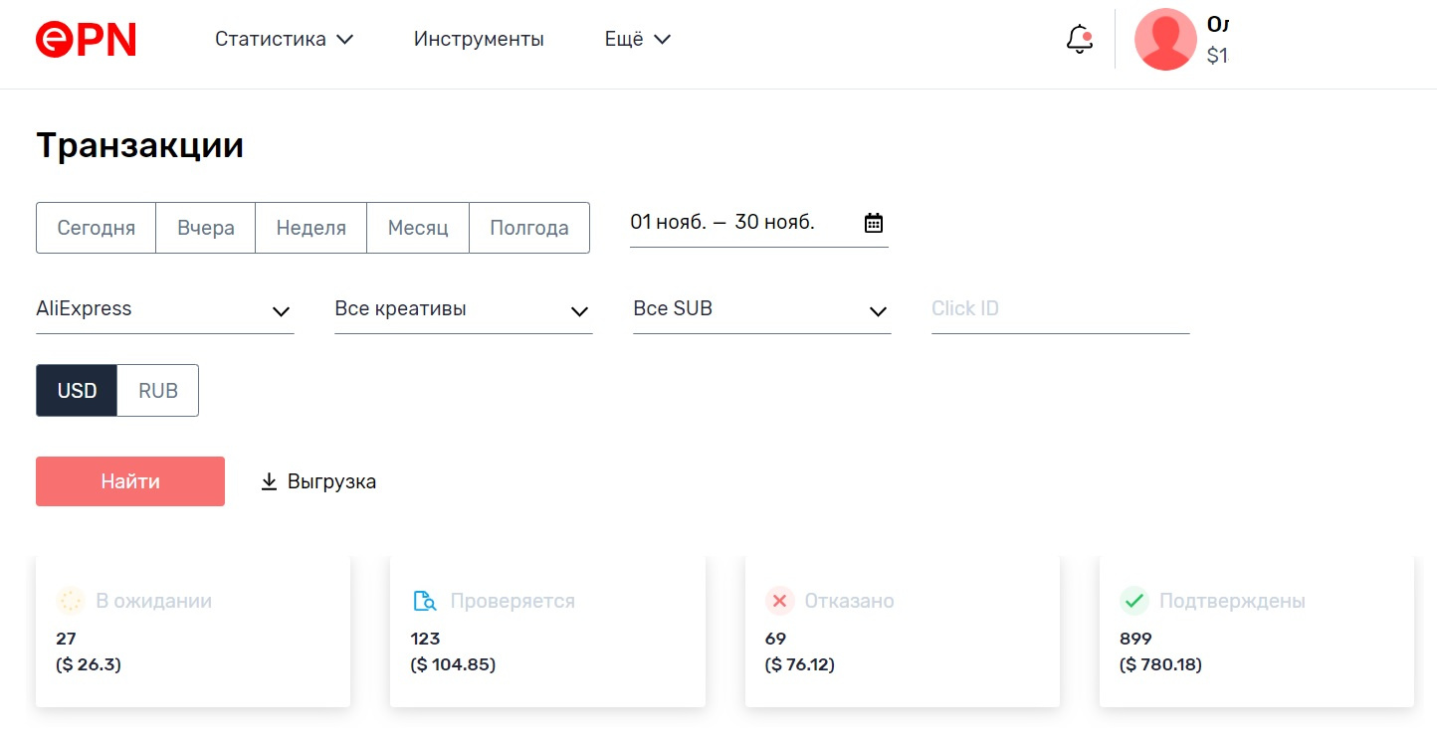Viewport: 1437px width, 742px height.
Task: Click the В ожидании pending status icon
Action: (x=70, y=601)
